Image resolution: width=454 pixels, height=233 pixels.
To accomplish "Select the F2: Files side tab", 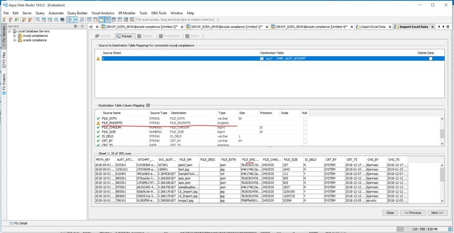I will [3, 60].
